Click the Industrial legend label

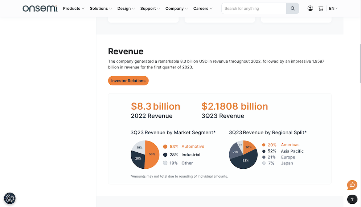(x=190, y=155)
